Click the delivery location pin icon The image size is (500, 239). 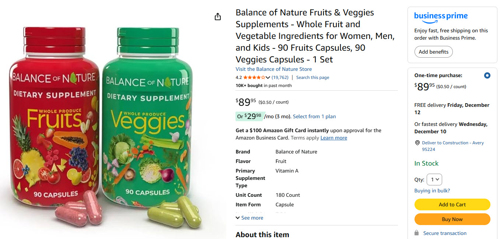pos(417,143)
